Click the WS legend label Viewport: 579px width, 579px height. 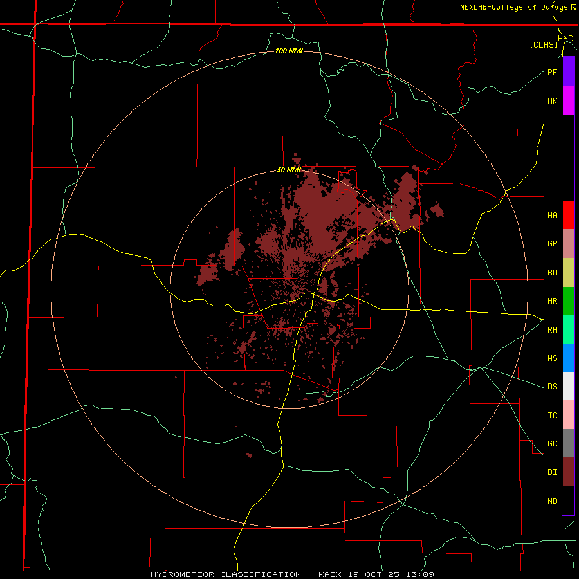pyautogui.click(x=552, y=358)
